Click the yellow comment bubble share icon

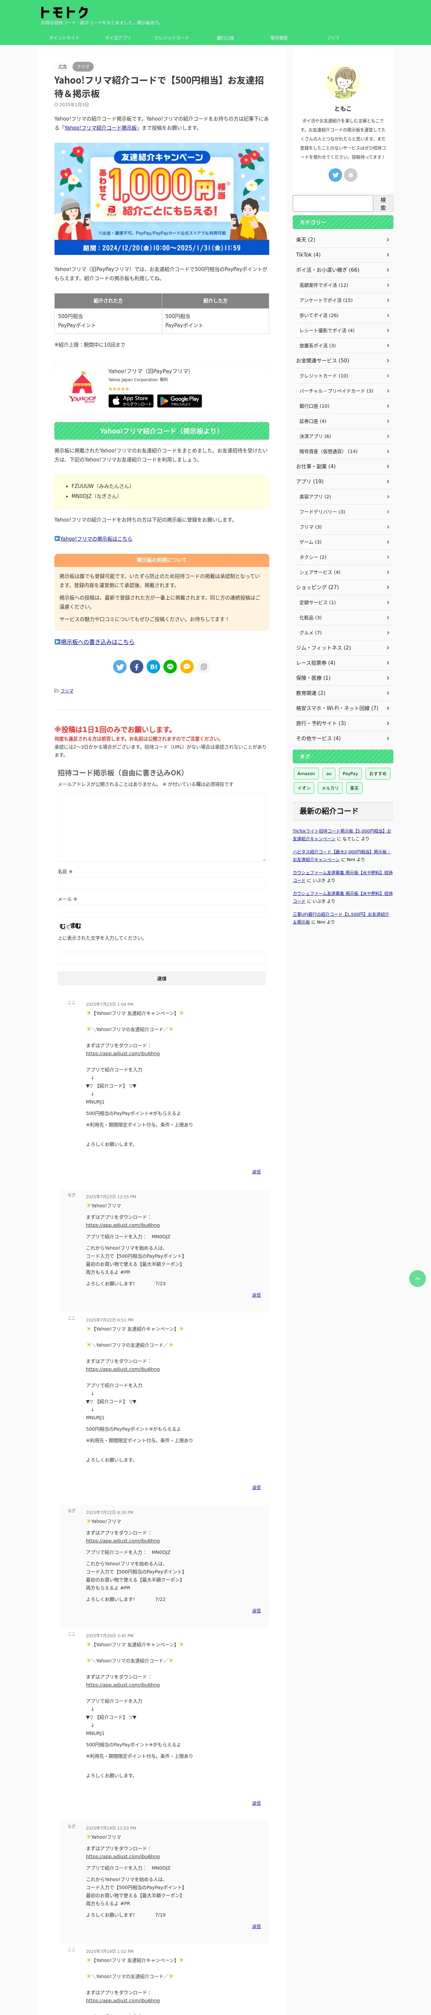coord(187,666)
